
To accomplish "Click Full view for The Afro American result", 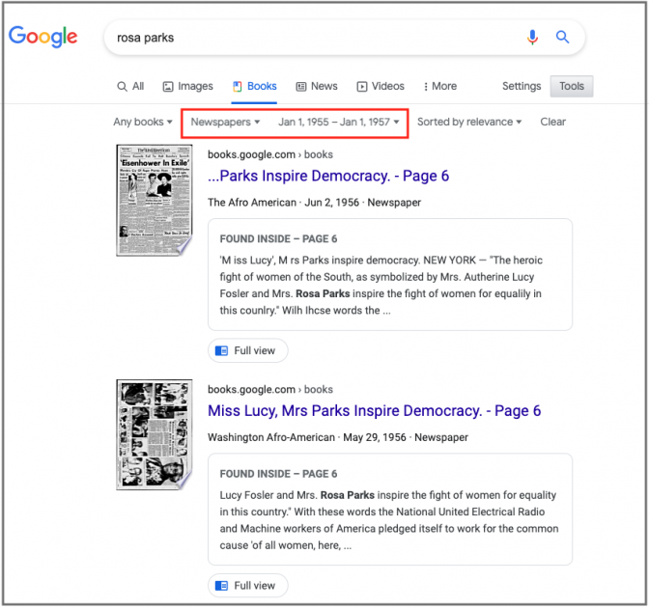I will tap(247, 351).
